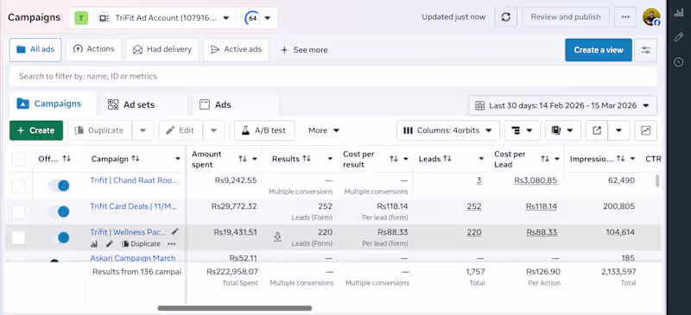Open Campaign column header dropdown arrow
This screenshot has width=691, height=315.
[178, 159]
